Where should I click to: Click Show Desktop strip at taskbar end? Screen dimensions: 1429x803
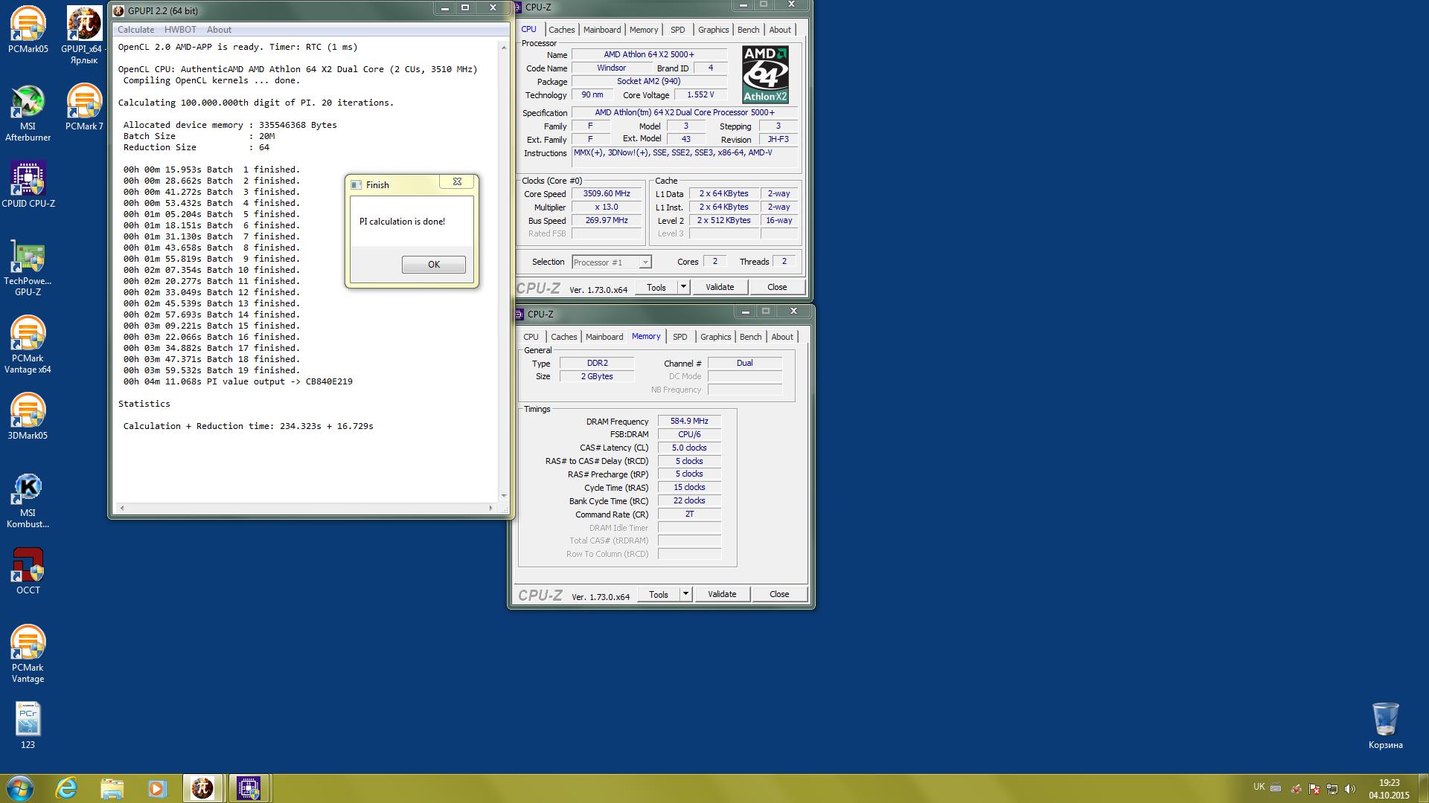point(1424,788)
